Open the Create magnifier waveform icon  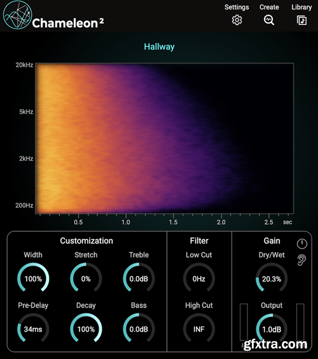tap(269, 20)
